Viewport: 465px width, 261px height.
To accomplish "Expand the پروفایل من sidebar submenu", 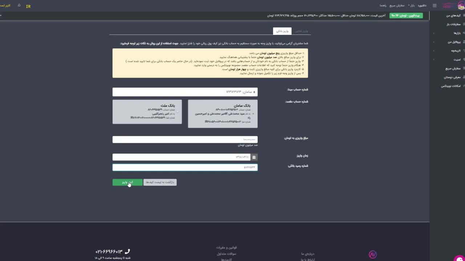I will pos(453,42).
